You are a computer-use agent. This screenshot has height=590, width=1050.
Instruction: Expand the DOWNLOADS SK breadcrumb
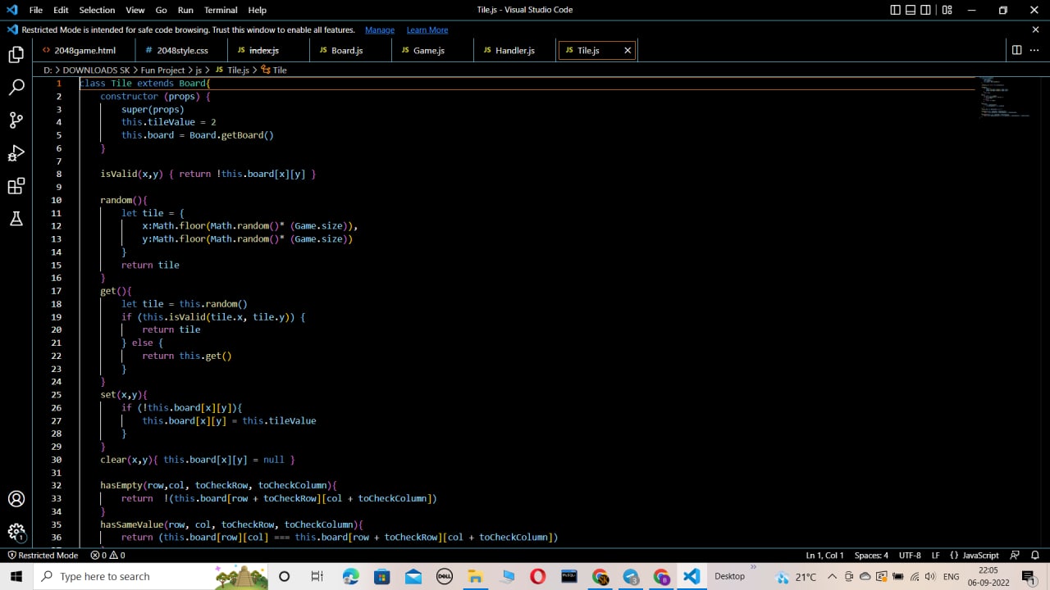click(96, 70)
